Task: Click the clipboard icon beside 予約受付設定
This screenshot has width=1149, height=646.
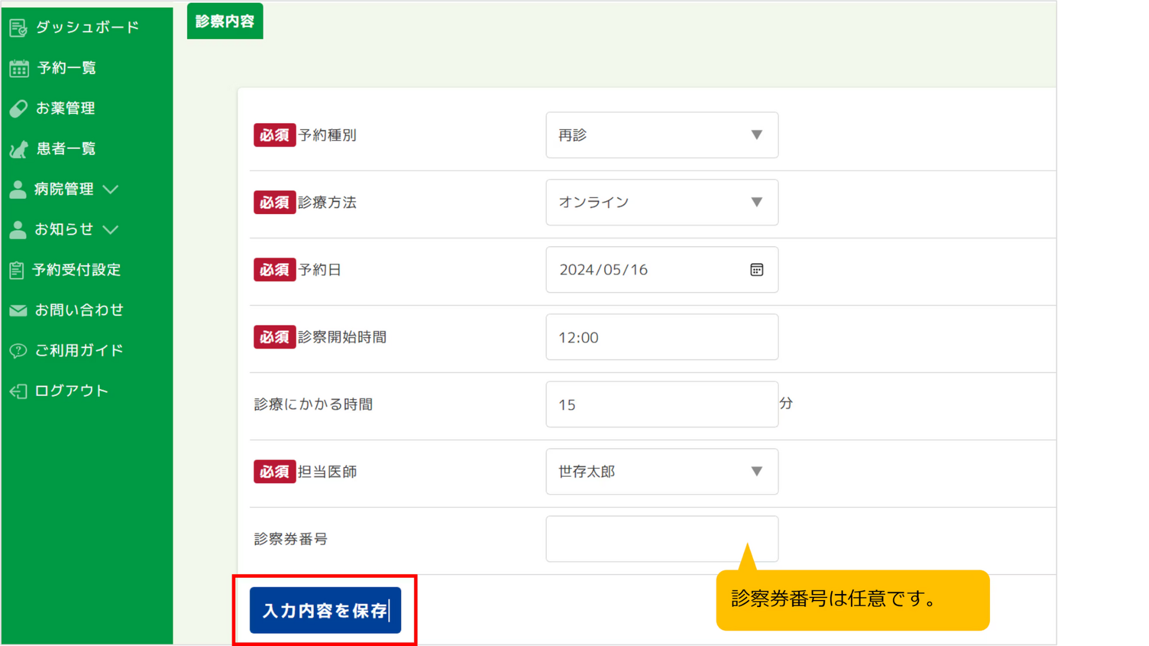Action: (x=17, y=270)
